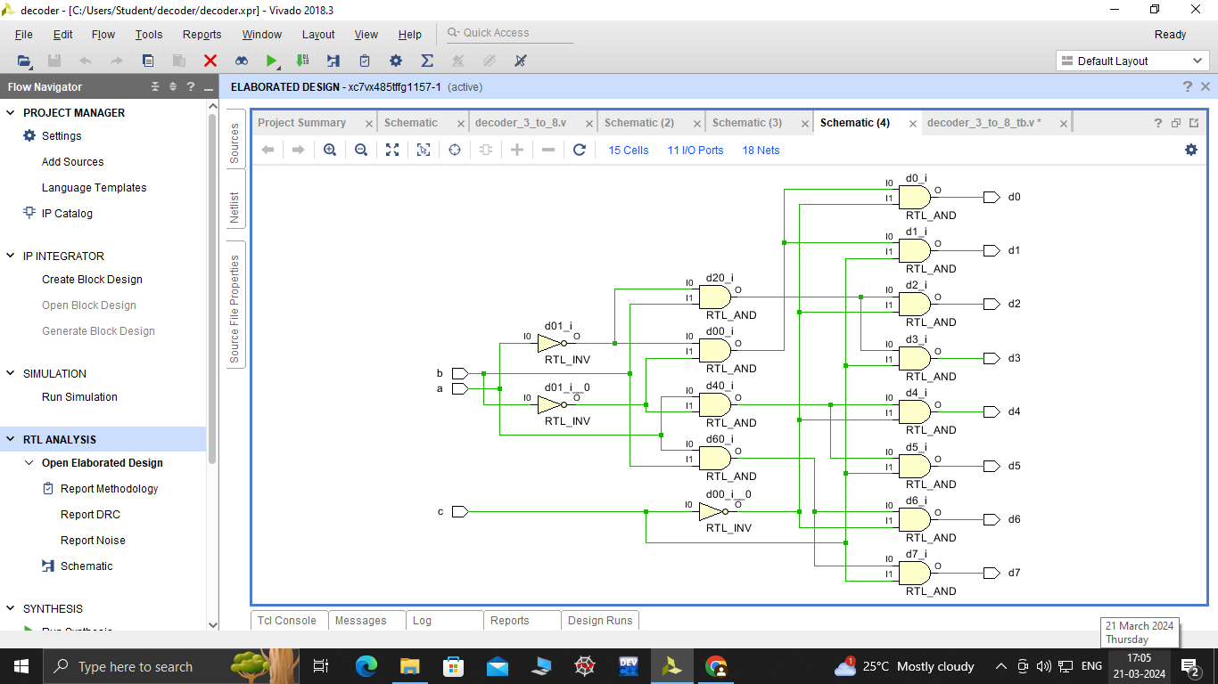Image resolution: width=1218 pixels, height=684 pixels.
Task: Click Report Methodology
Action: point(109,489)
